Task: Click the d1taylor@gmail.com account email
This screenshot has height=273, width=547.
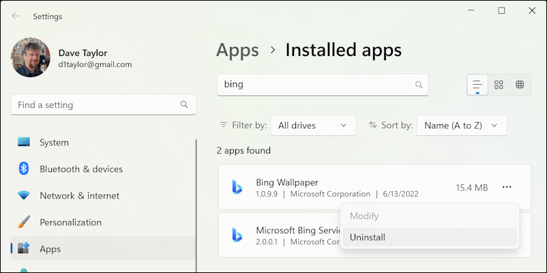Action: click(95, 64)
